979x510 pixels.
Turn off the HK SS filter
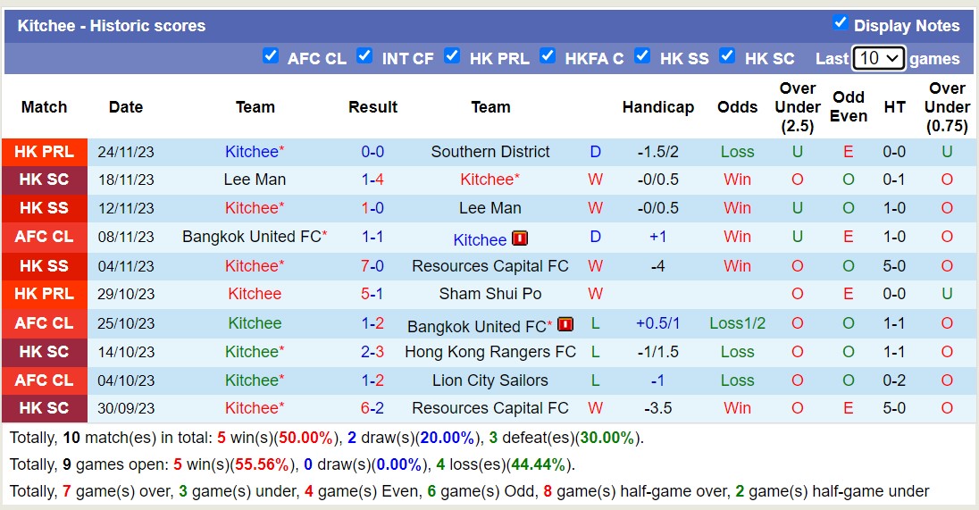click(642, 56)
